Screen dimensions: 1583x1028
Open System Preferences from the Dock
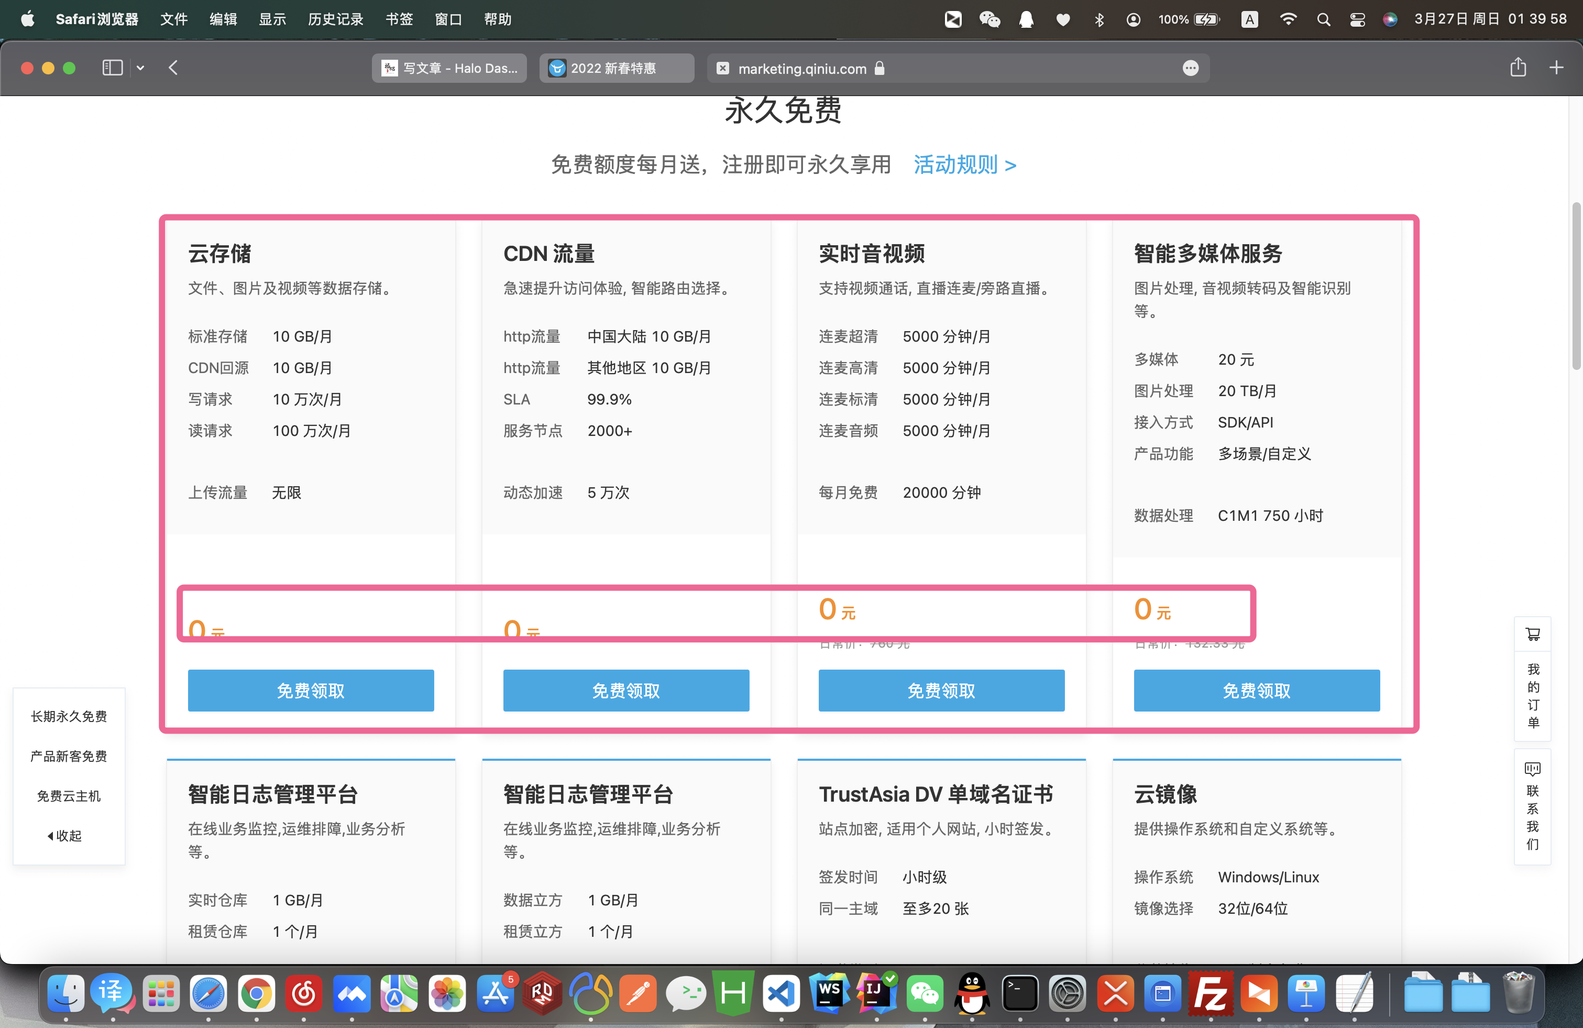point(1068,994)
